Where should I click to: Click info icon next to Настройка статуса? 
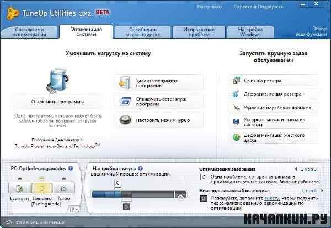tap(140, 168)
